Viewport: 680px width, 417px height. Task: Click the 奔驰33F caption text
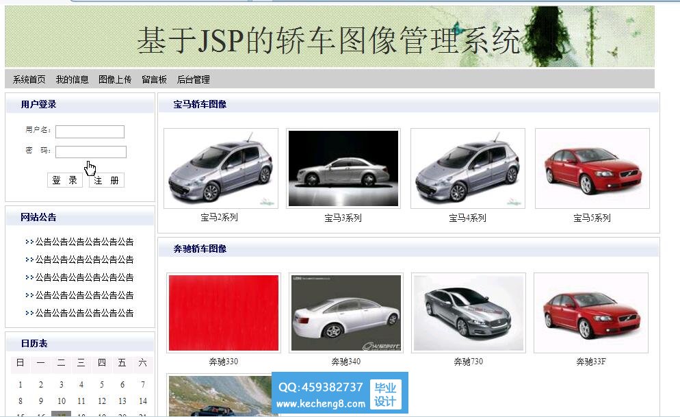pos(591,362)
